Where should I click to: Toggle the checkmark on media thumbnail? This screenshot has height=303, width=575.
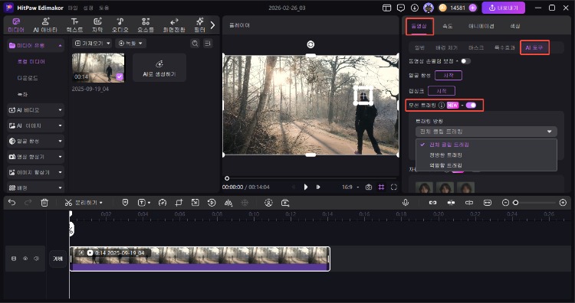pyautogui.click(x=120, y=77)
